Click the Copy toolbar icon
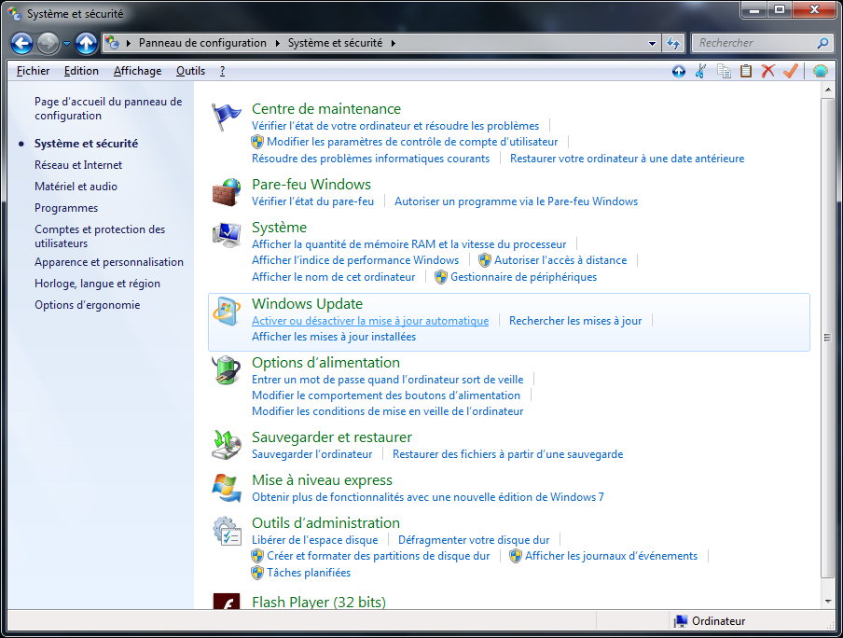This screenshot has height=638, width=843. click(x=724, y=71)
